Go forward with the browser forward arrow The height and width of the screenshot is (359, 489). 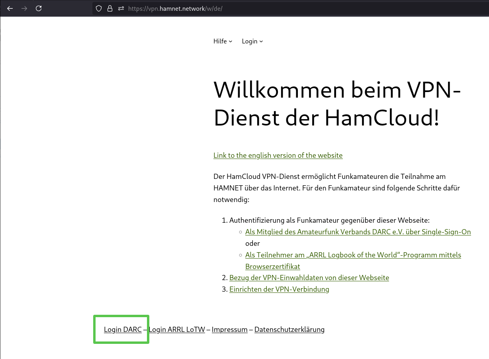[x=24, y=8]
